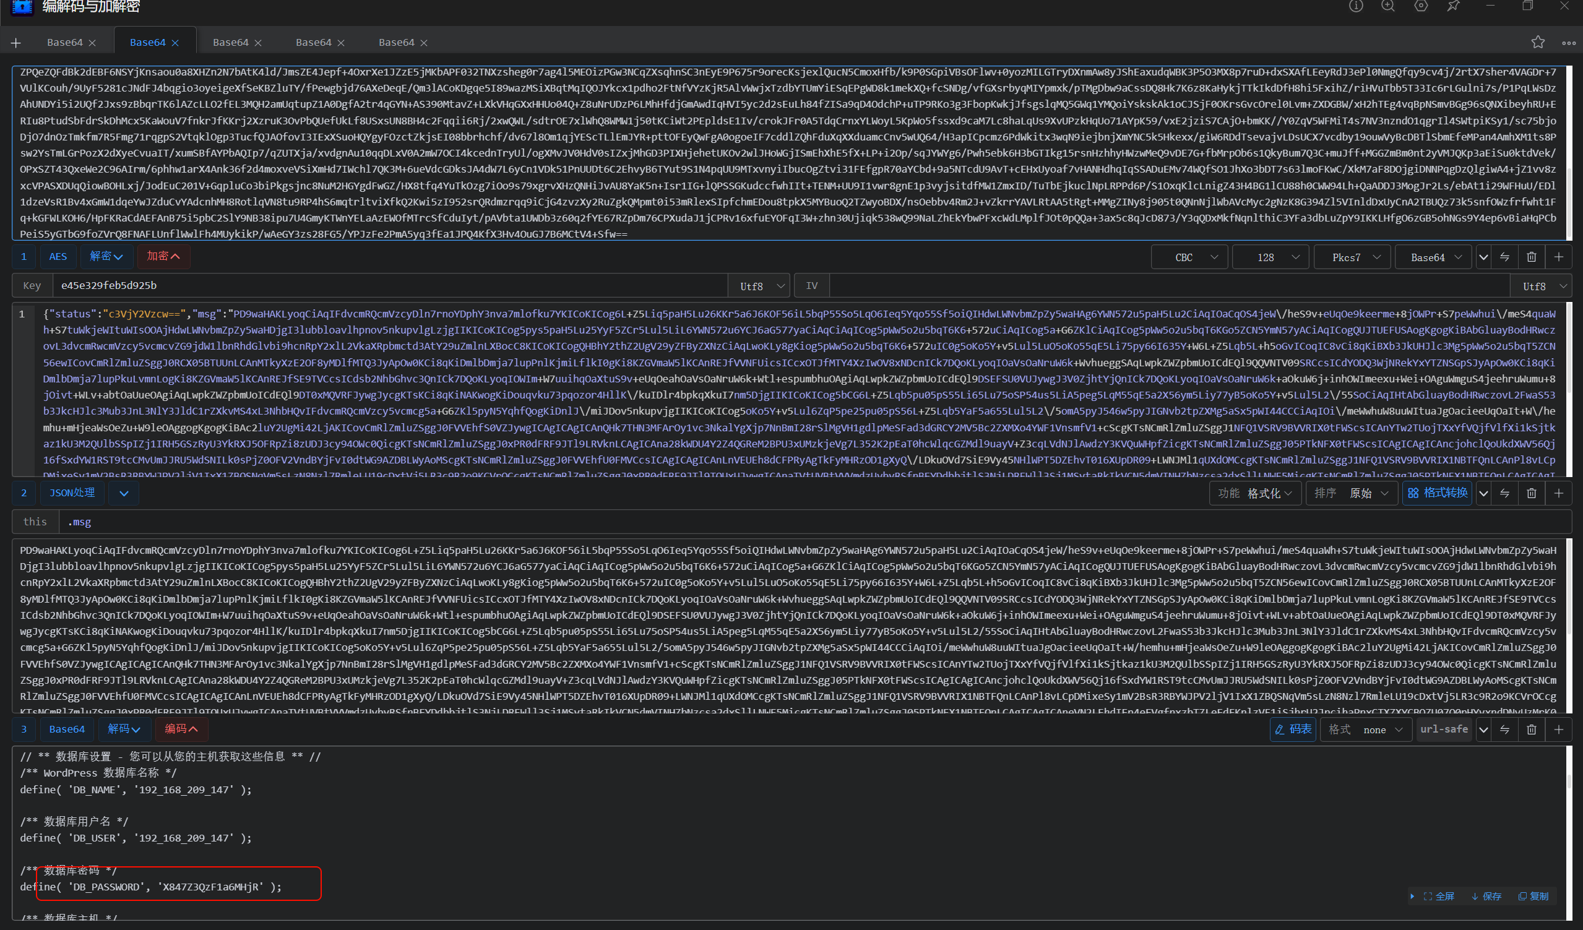Delete the JSON处理 step with trash icon
1583x930 pixels.
(1532, 494)
